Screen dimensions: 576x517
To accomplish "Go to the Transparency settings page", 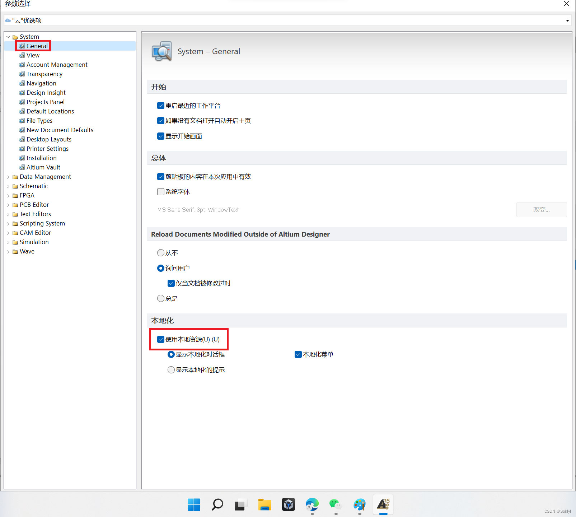I will click(x=45, y=74).
